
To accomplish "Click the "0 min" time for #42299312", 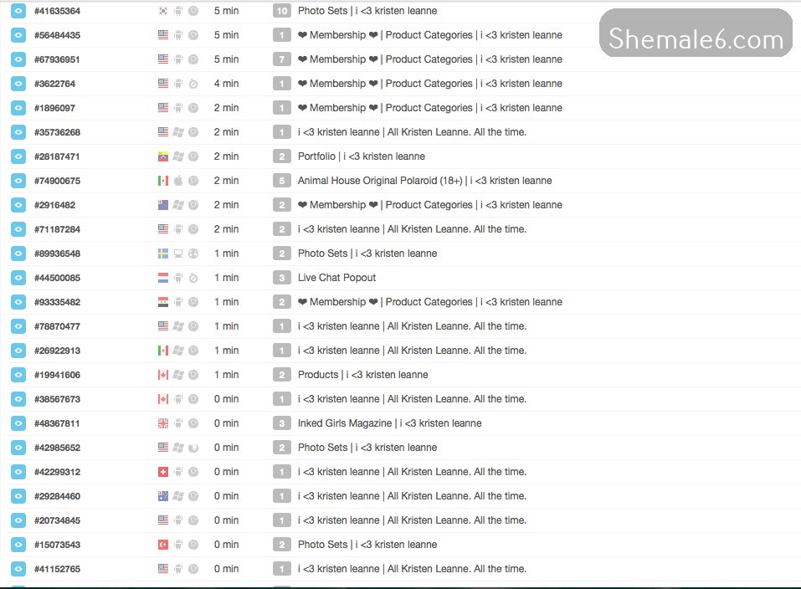I will tap(226, 472).
